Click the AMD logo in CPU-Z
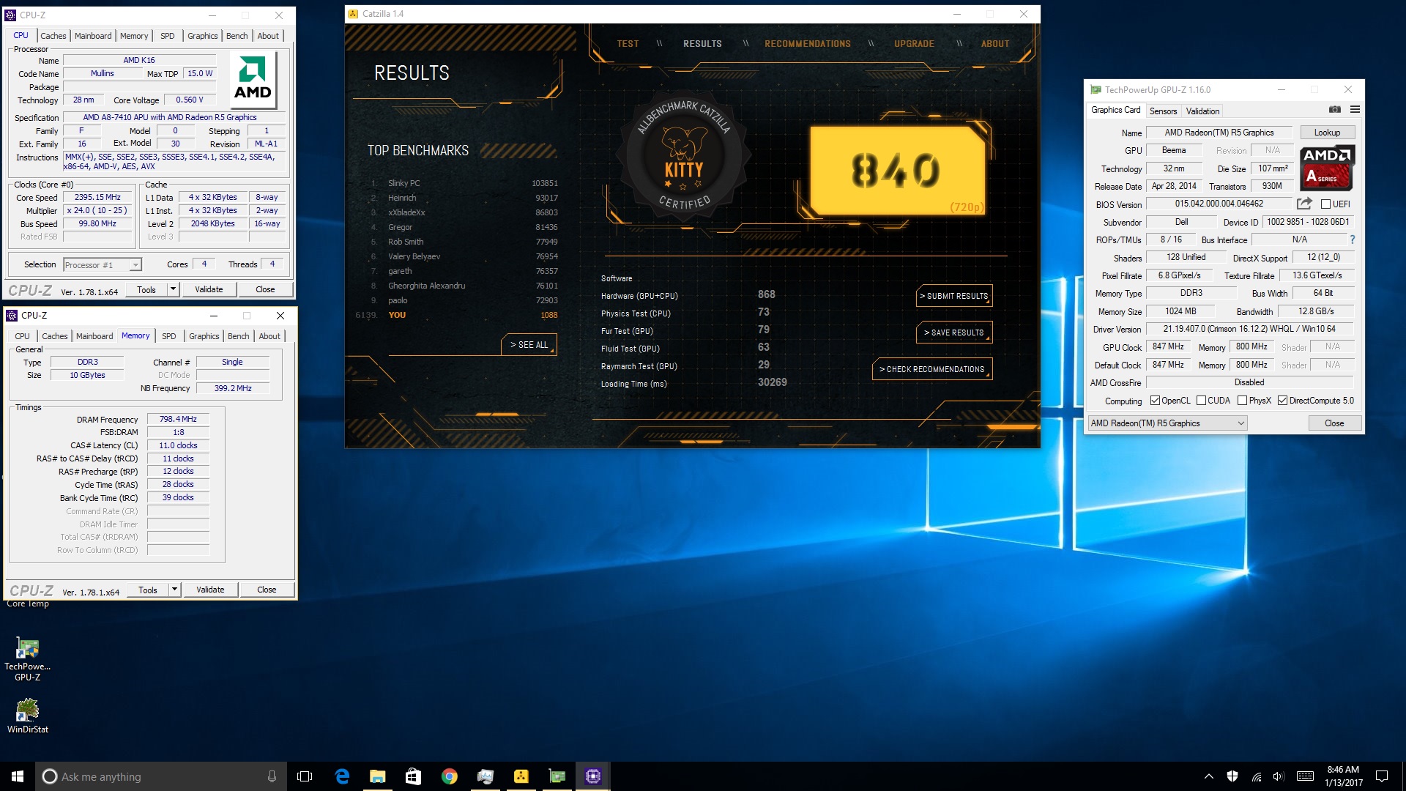Screen dimensions: 1406x791 point(253,78)
